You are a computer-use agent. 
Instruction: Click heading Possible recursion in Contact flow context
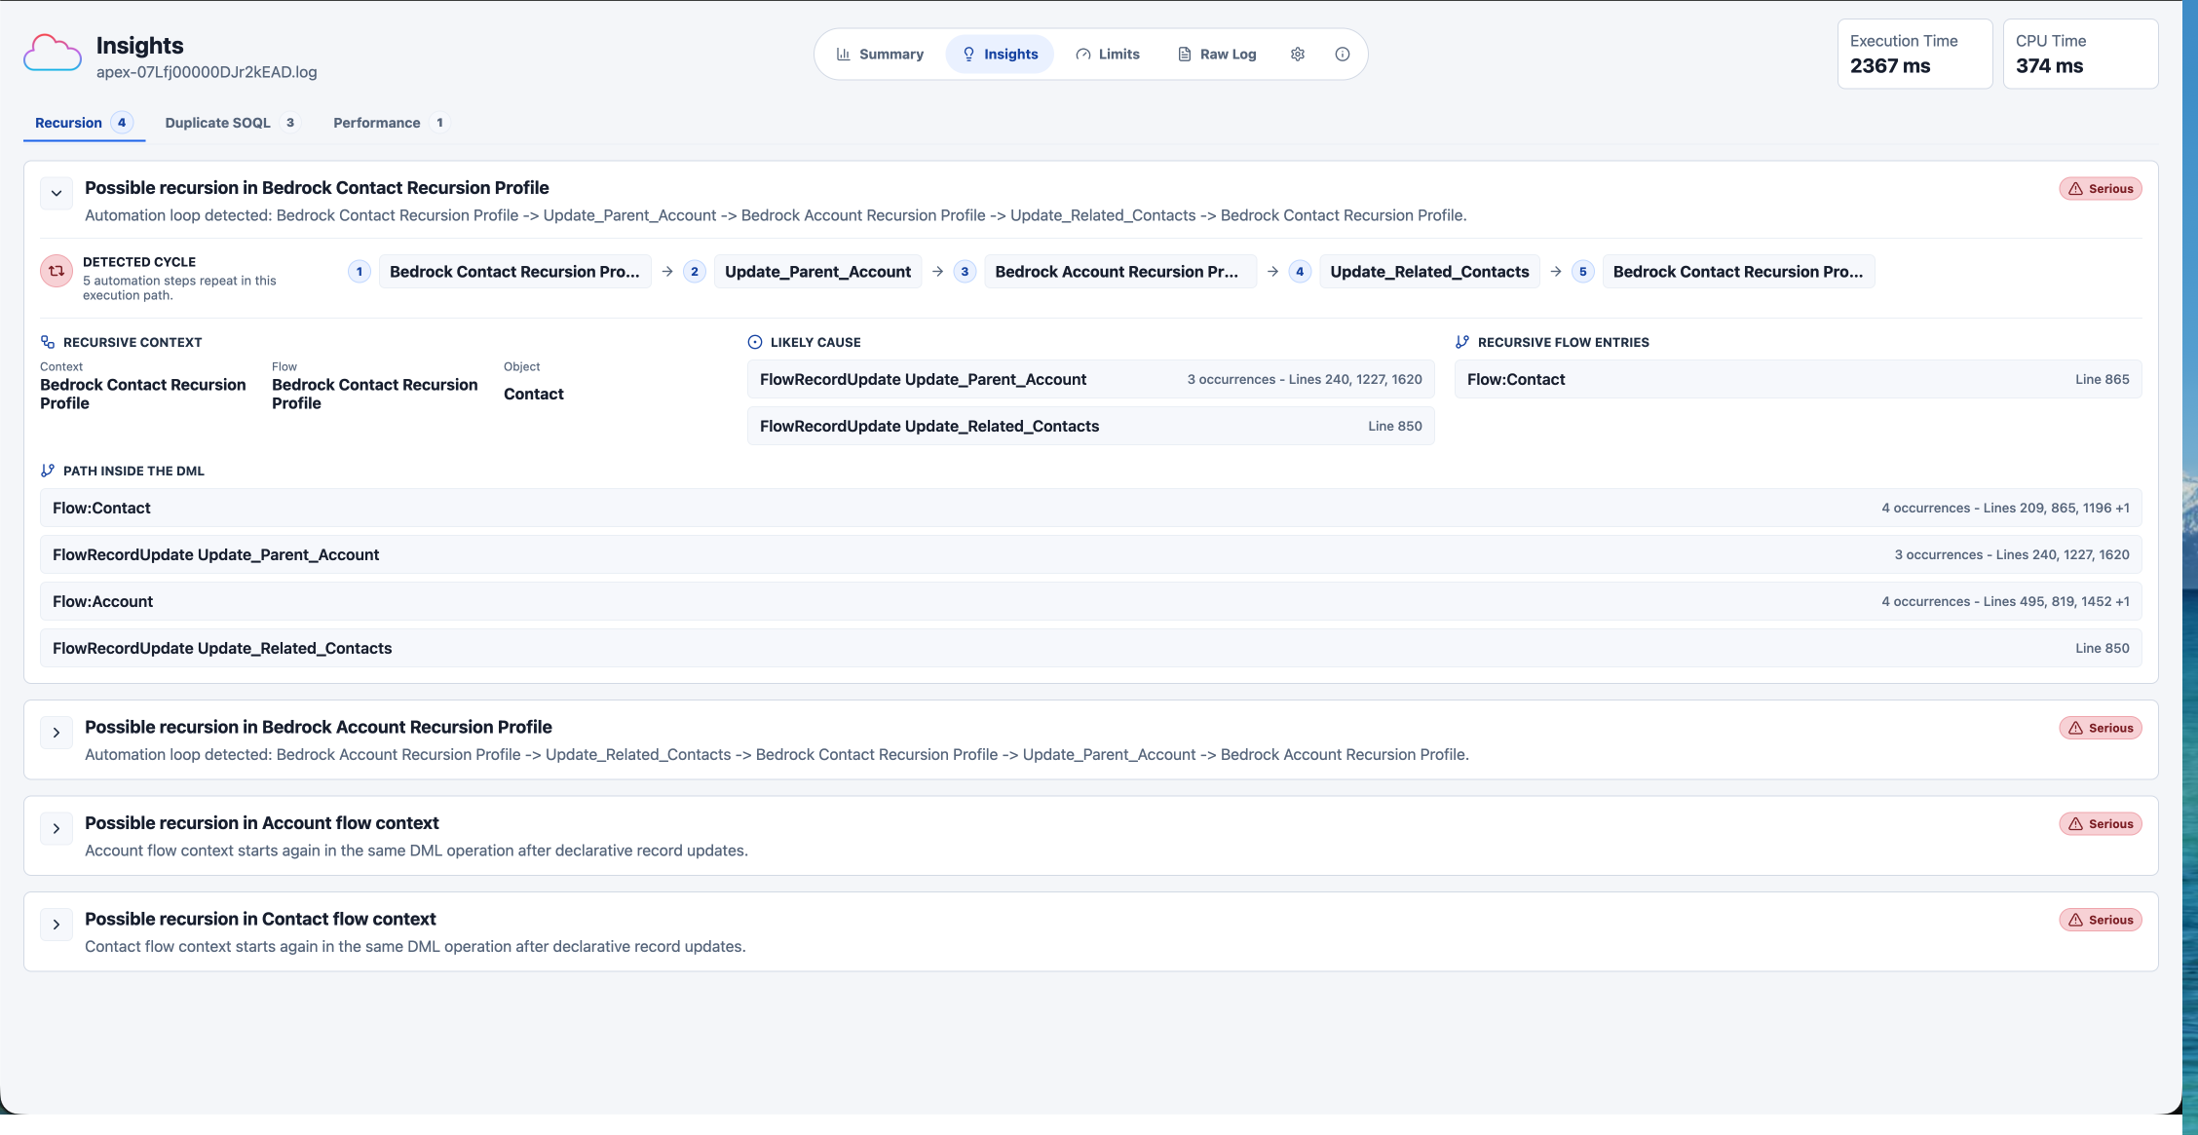pos(260,919)
